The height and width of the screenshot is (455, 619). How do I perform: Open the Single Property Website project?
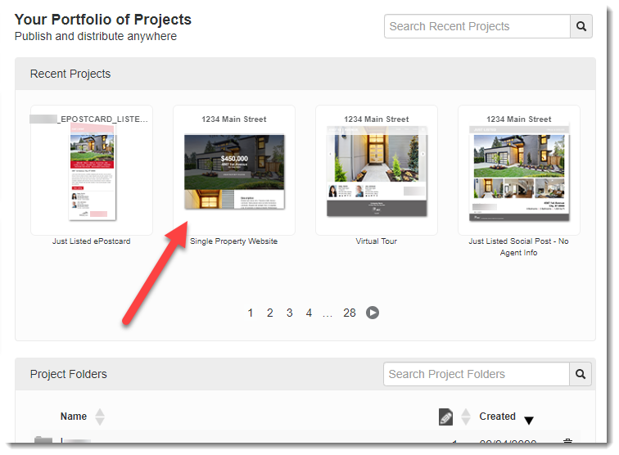click(x=234, y=170)
